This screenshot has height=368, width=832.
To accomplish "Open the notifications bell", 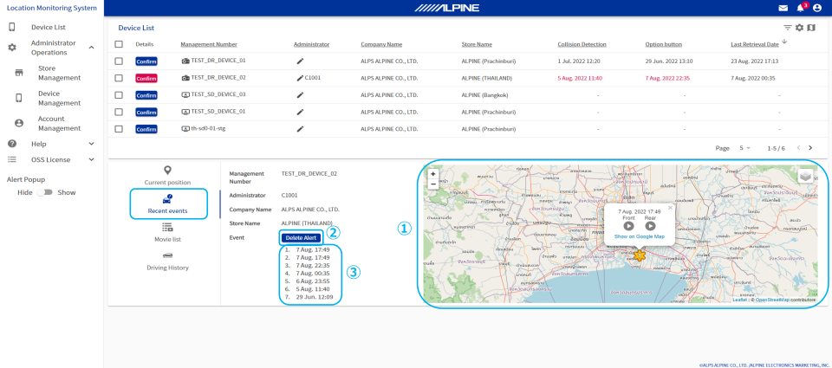I will click(800, 8).
